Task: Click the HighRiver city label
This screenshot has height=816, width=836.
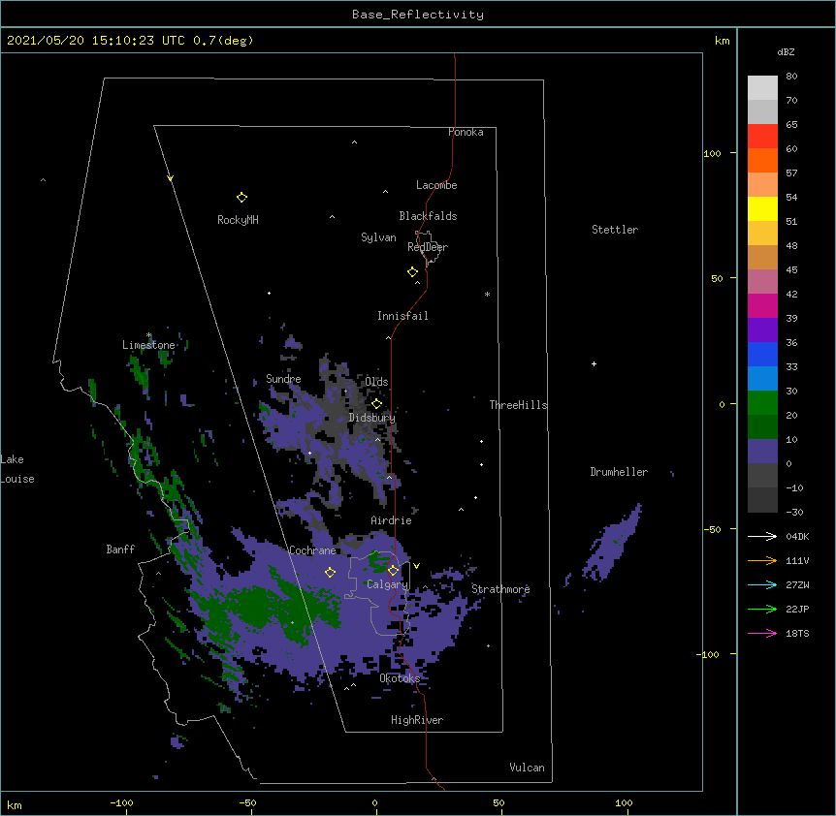Action: coord(417,720)
